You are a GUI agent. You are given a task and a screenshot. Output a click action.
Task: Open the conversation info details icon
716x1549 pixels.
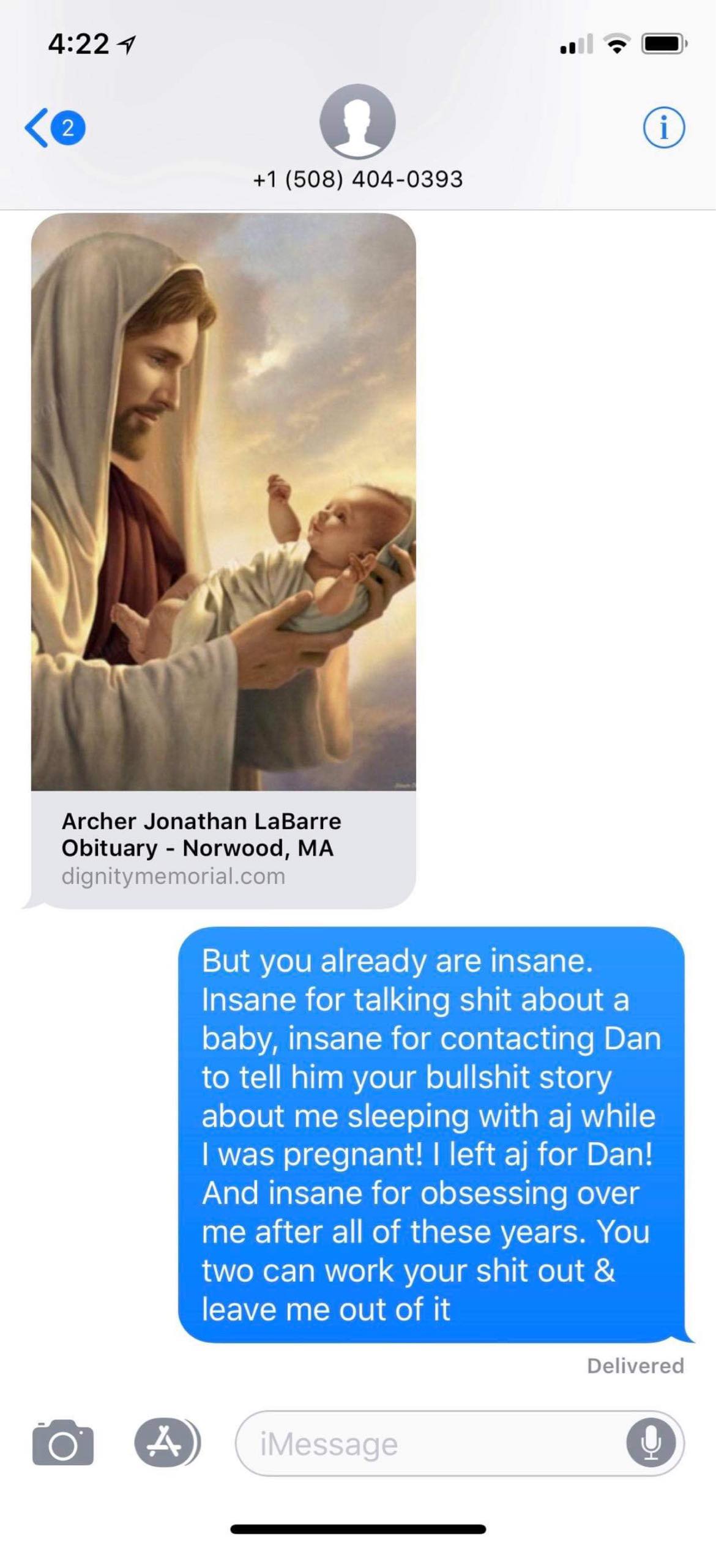[664, 128]
